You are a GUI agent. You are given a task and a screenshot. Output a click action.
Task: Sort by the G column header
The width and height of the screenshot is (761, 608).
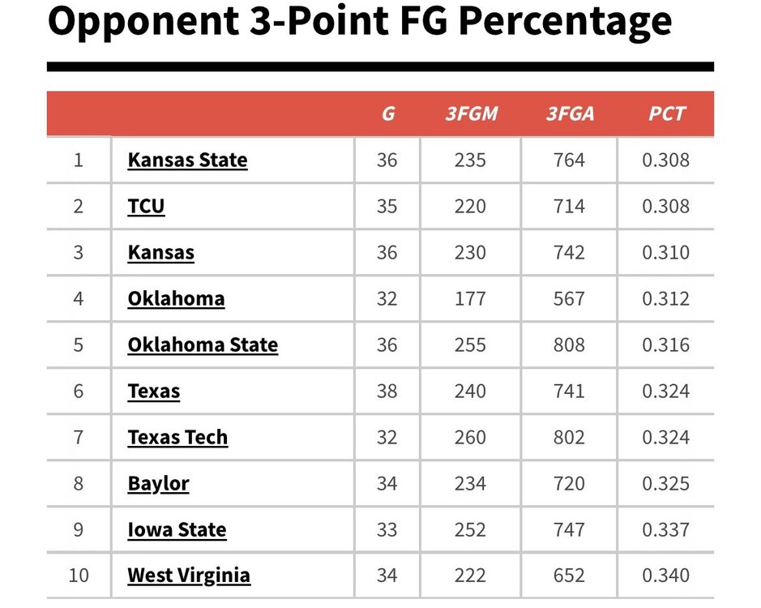coord(387,114)
